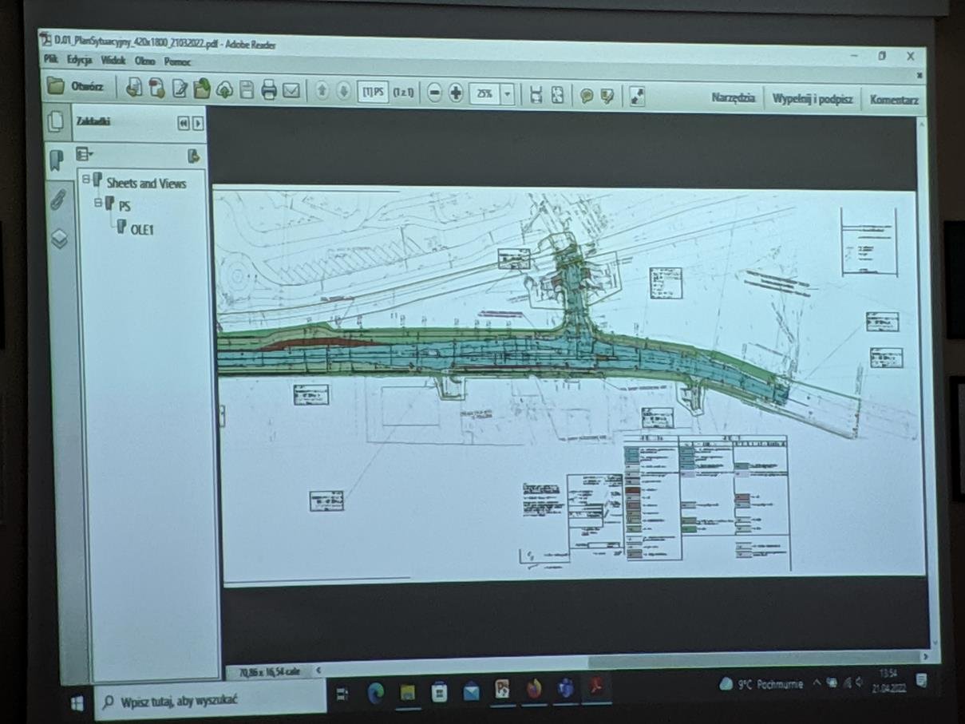Click the create PDF online icon
The width and height of the screenshot is (965, 724).
[x=135, y=88]
